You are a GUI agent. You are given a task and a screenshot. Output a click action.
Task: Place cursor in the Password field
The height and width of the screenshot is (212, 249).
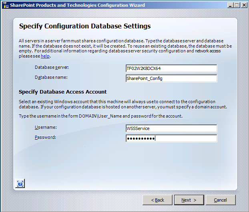click(171, 138)
